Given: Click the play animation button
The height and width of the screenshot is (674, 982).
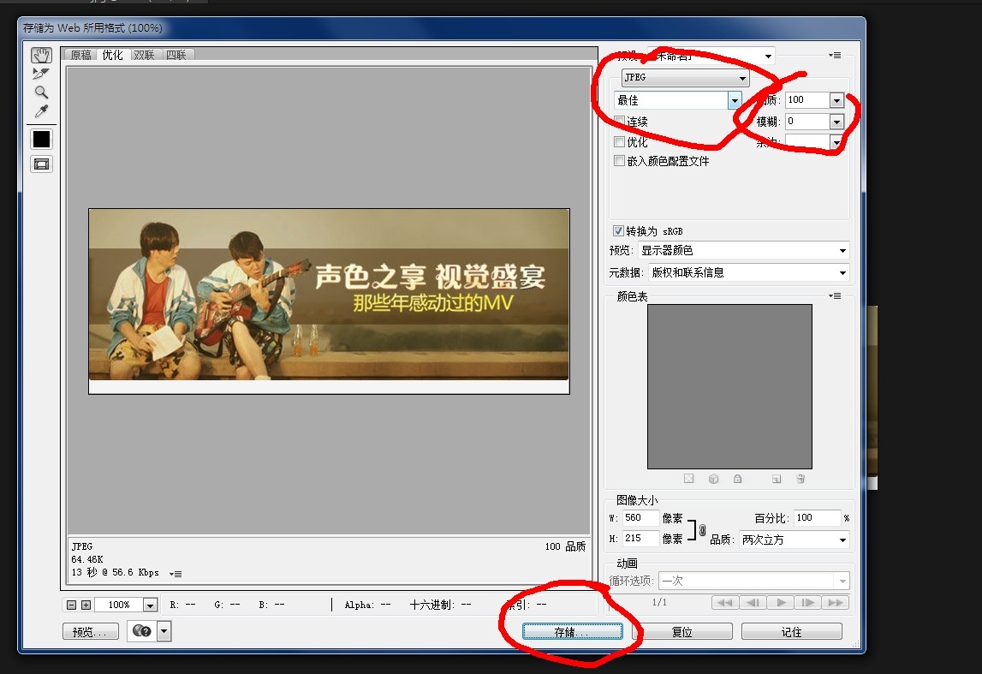Looking at the screenshot, I should pos(780,603).
